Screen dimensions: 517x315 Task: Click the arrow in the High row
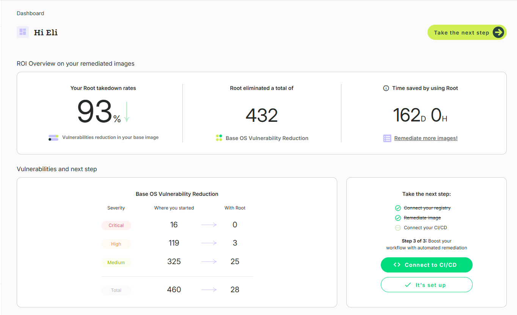(x=209, y=243)
